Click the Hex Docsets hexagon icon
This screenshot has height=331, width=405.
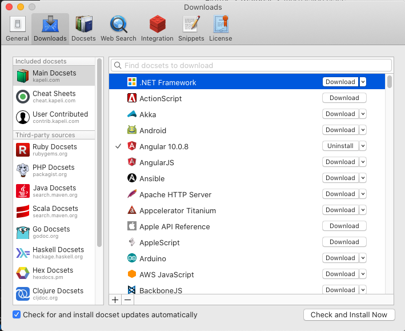point(23,273)
